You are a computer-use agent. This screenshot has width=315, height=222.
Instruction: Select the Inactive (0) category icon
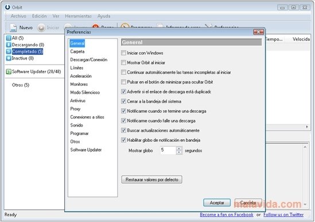(9, 58)
